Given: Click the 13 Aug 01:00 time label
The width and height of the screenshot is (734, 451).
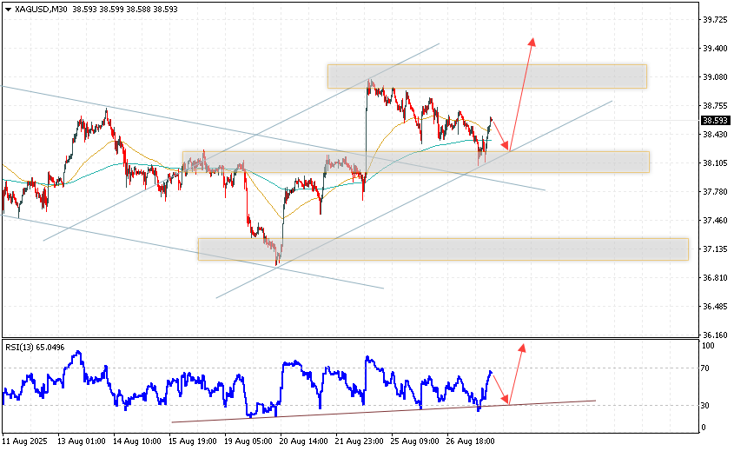Looking at the screenshot, I should click(x=82, y=441).
